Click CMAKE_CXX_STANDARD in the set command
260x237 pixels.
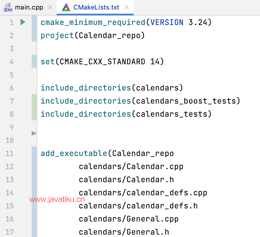102,62
